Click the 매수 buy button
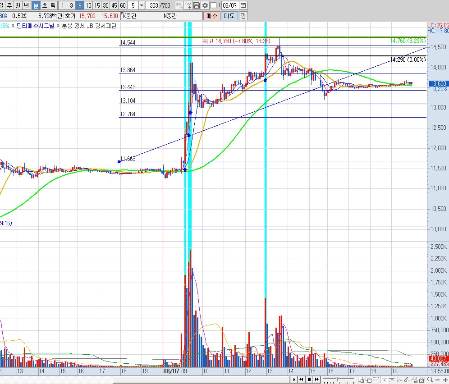This screenshot has height=384, width=449. point(211,16)
